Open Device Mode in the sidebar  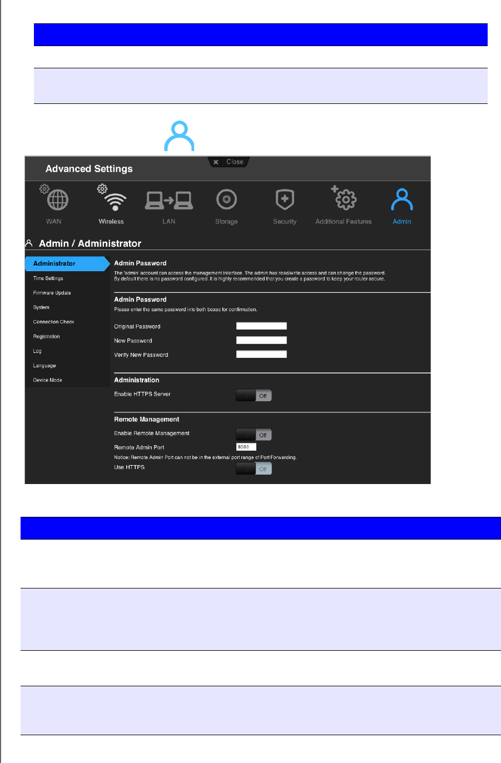tap(48, 380)
